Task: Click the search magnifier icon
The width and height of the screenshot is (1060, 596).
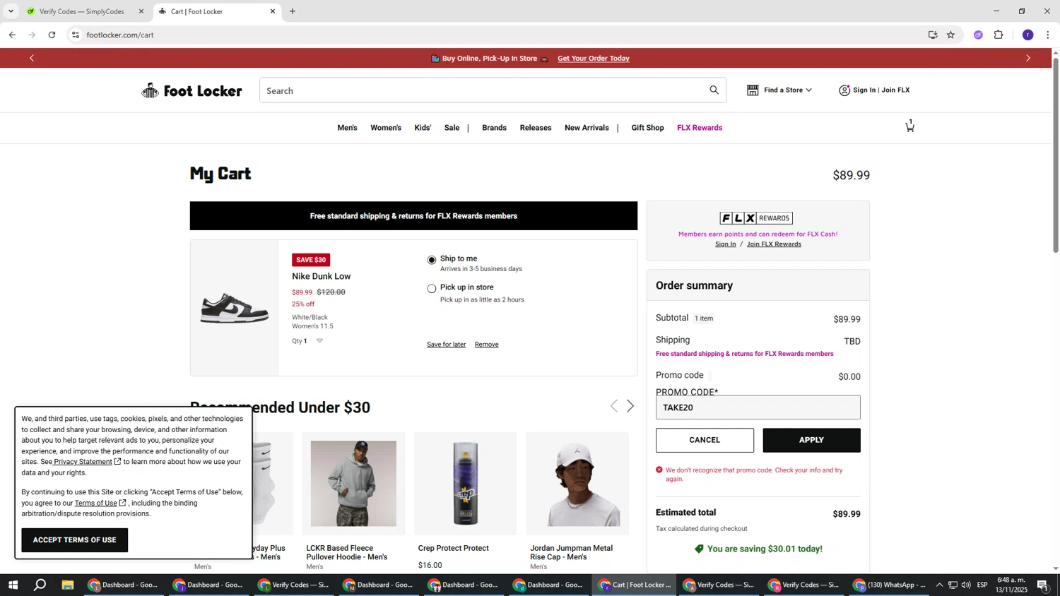Action: click(714, 90)
